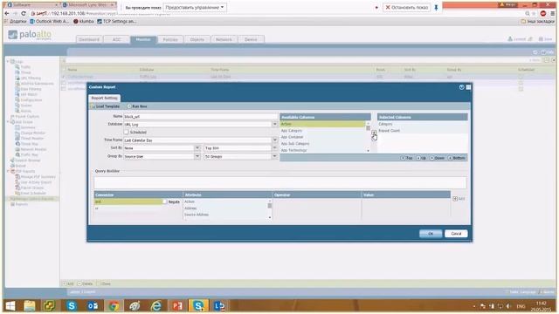Screen dimensions: 559x314
Task: Click inside the Query Builder text box
Action: tap(279, 182)
